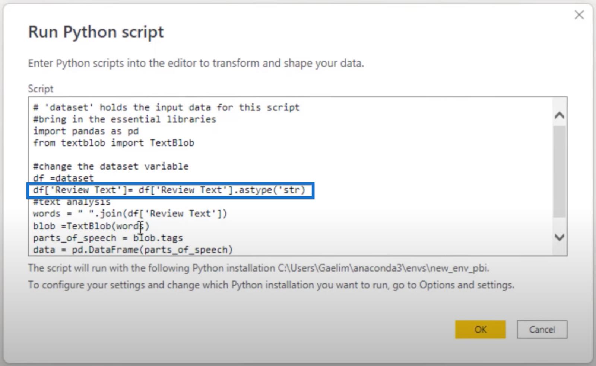
Task: Click the 'Run Python script' dialog title
Action: tap(96, 32)
